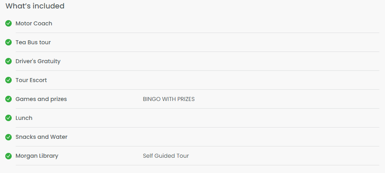The height and width of the screenshot is (173, 385).
Task: Select the Snacks and Water label
Action: [42, 137]
